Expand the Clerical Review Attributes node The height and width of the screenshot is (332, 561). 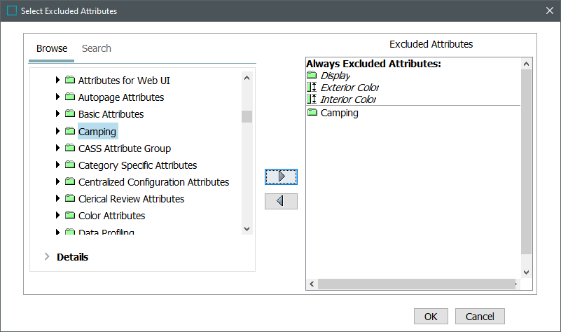[x=58, y=199]
